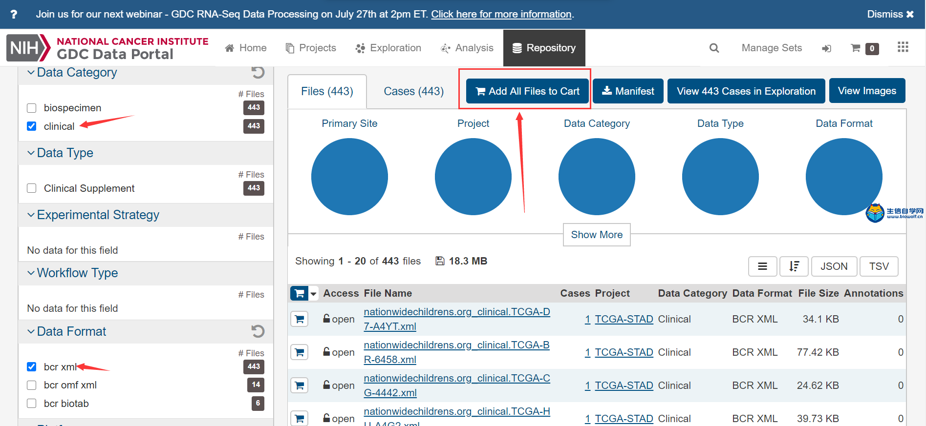Click Add All Files to Cart

coord(527,91)
